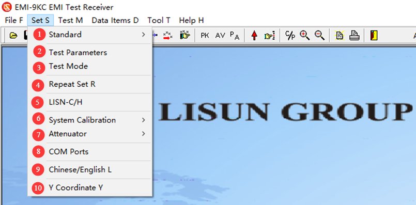The width and height of the screenshot is (416, 205).
Task: Expand the Attenuator submenu
Action: pyautogui.click(x=90, y=134)
